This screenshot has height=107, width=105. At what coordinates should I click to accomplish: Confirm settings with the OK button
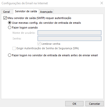[74, 104]
